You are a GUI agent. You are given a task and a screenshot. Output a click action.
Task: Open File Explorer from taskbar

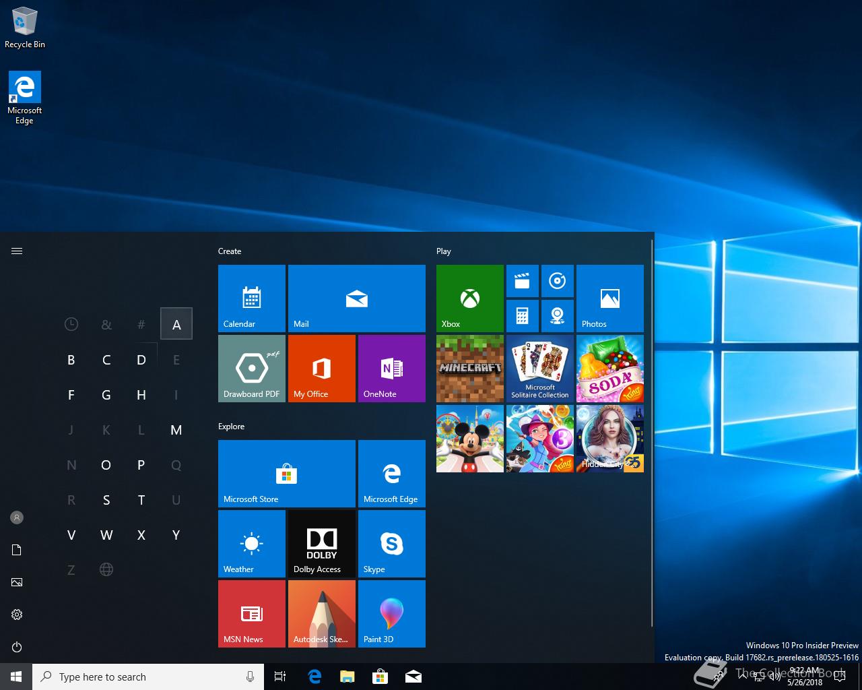click(x=347, y=677)
